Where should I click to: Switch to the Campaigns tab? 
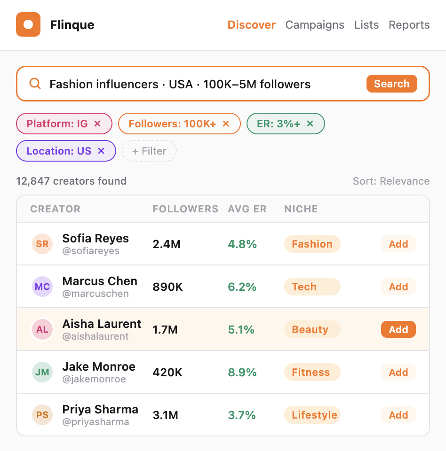pos(315,24)
